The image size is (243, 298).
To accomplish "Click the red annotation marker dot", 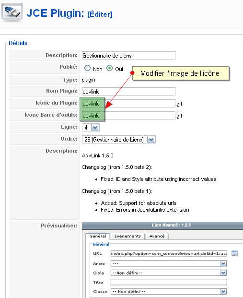I will [x=132, y=73].
